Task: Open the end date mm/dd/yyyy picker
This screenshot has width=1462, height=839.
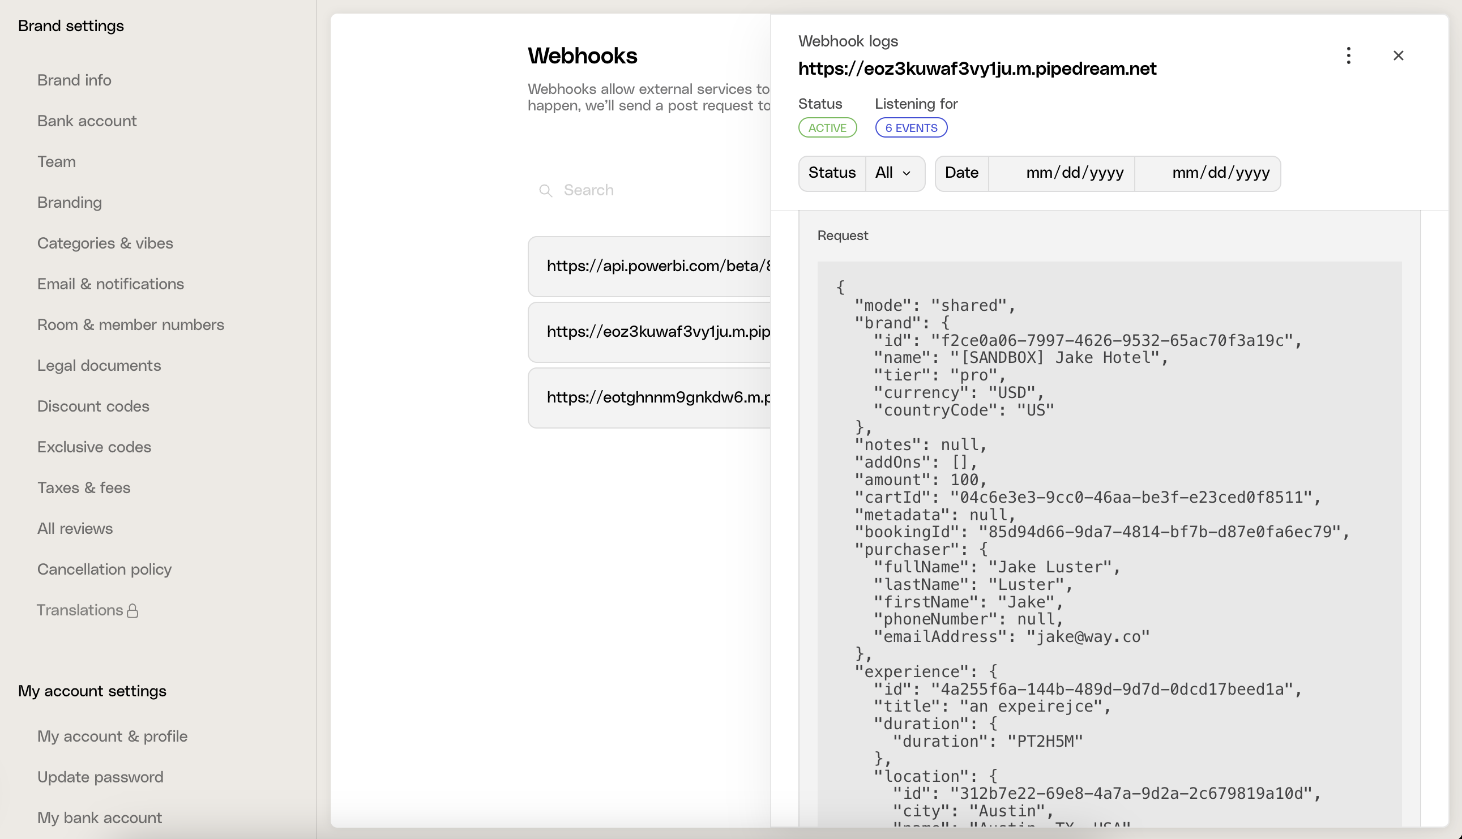Action: pyautogui.click(x=1220, y=172)
